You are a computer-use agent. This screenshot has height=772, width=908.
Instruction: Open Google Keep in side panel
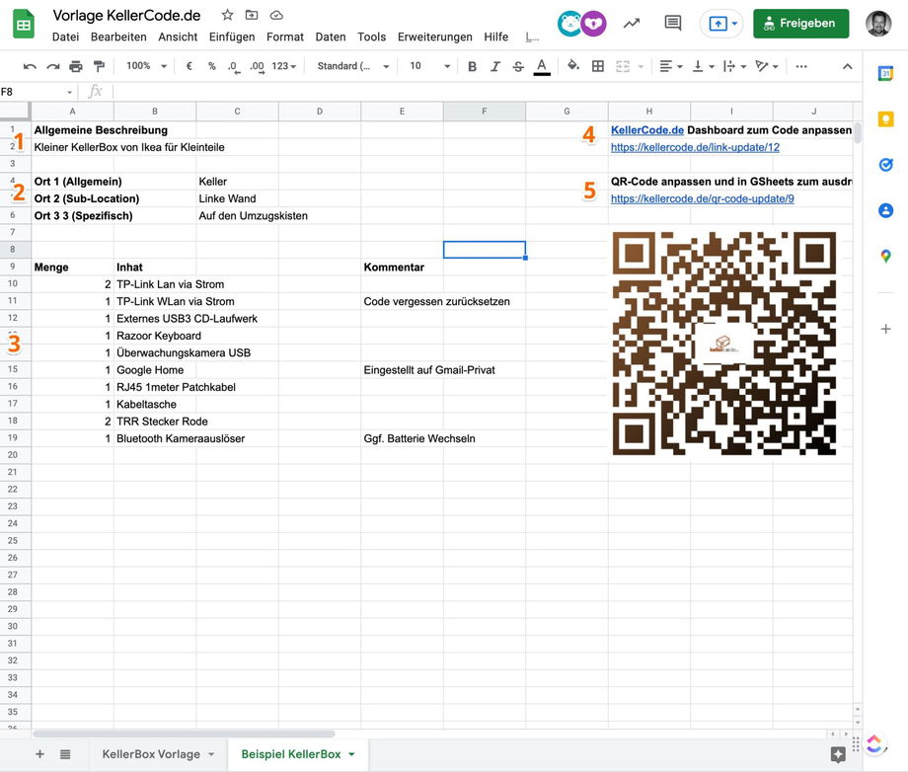[x=885, y=119]
